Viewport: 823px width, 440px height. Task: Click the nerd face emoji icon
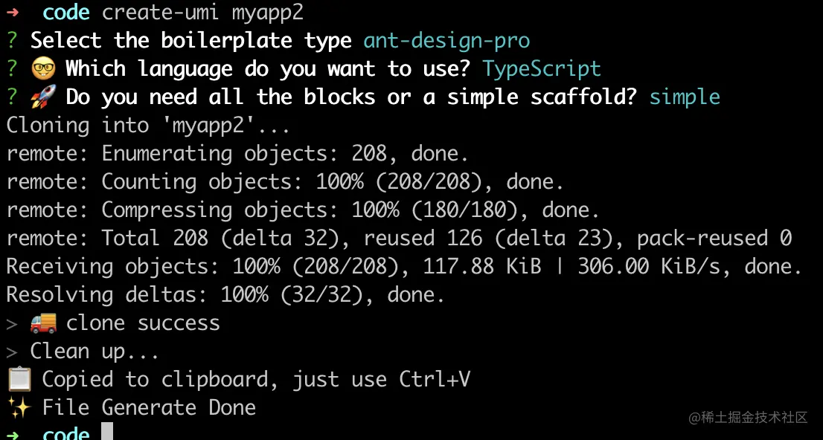(x=44, y=69)
